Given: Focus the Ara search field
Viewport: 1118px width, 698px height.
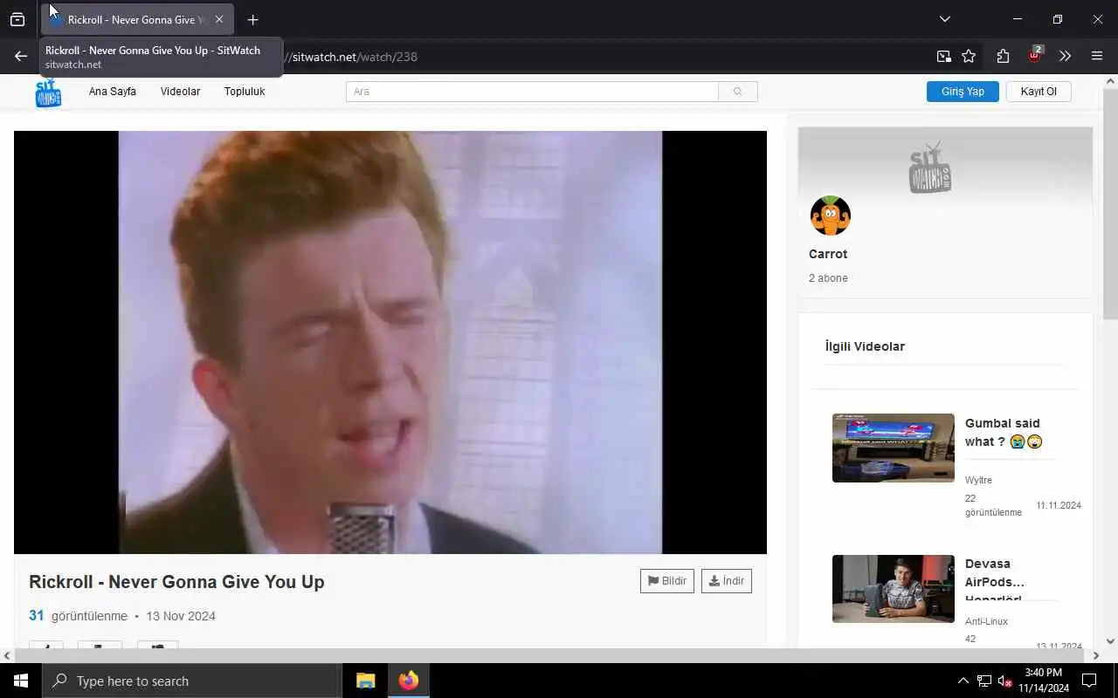Looking at the screenshot, I should pyautogui.click(x=532, y=92).
